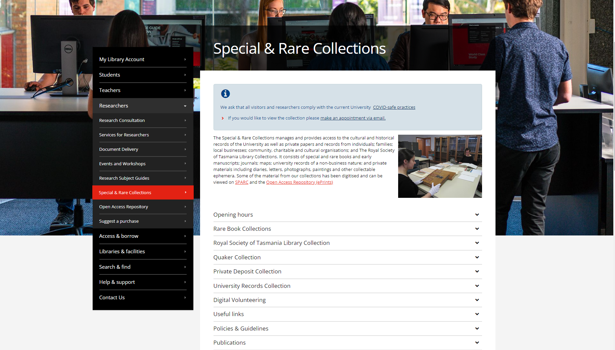Click the arrow icon beside Help & support
This screenshot has height=350, width=615.
[x=185, y=282]
